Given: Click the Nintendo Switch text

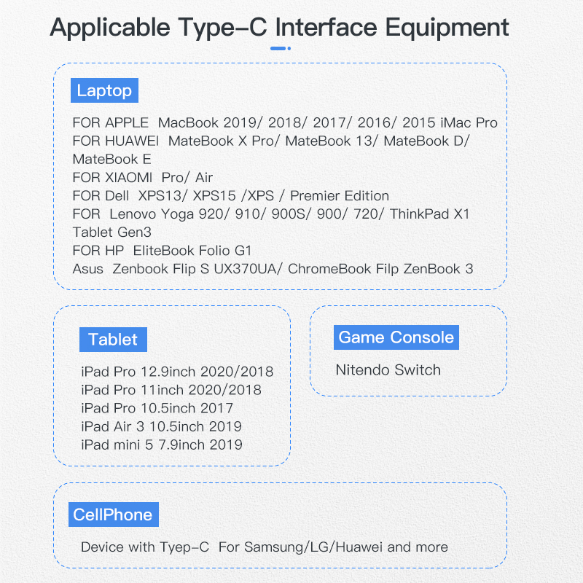Looking at the screenshot, I should 388,369.
